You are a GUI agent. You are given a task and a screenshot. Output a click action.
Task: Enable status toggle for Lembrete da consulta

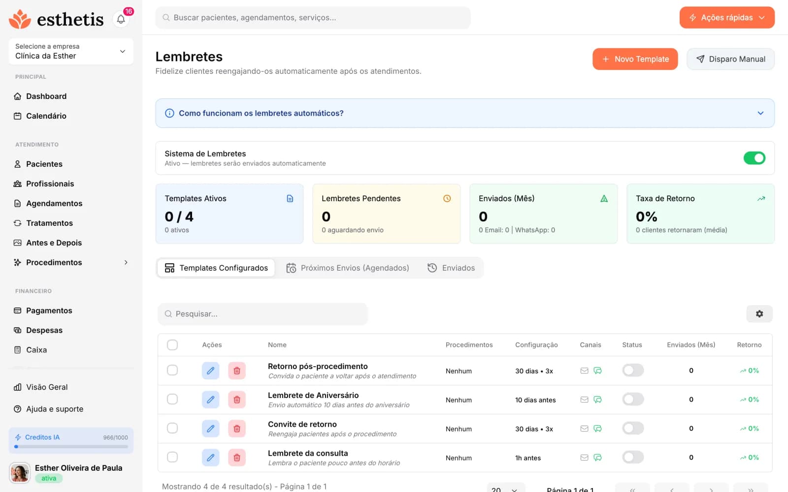(633, 458)
